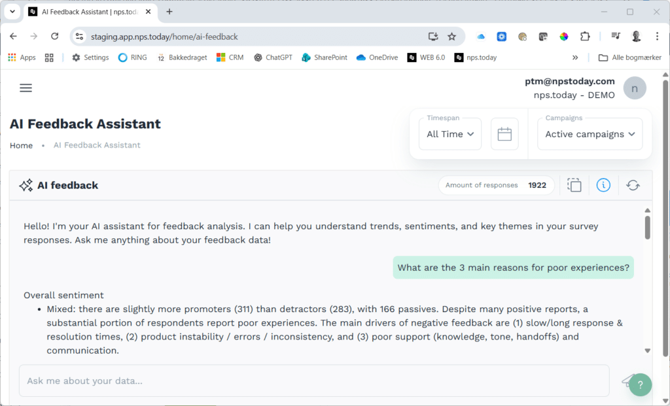The image size is (670, 406).
Task: Toggle the Chrome extensions puzzle menu
Action: point(584,36)
